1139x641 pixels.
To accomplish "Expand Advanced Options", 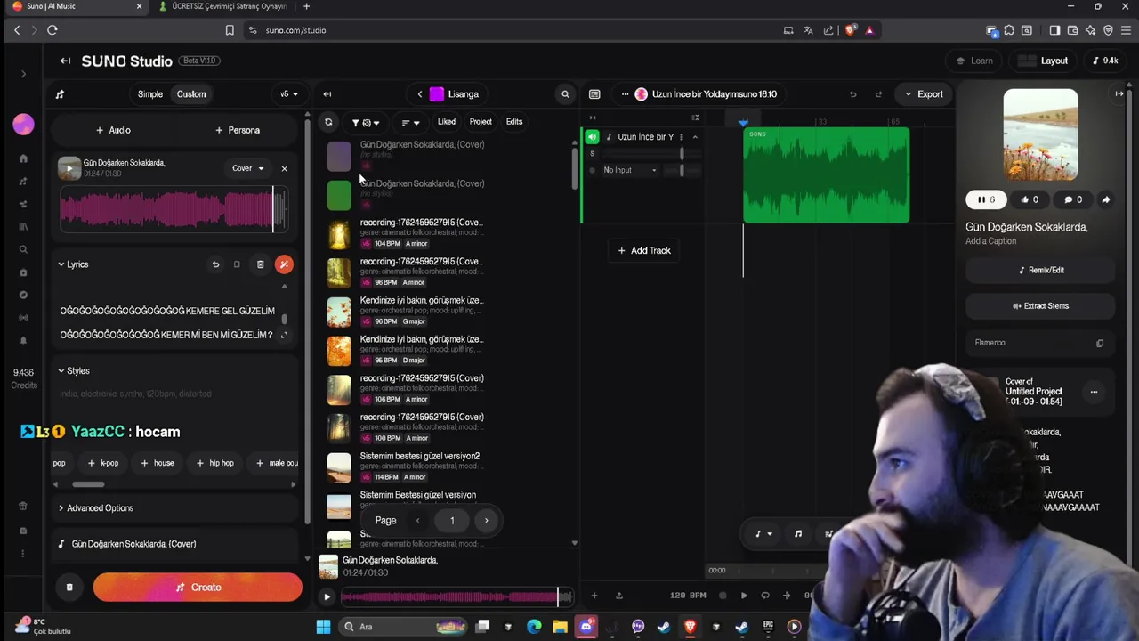I will 95,508.
